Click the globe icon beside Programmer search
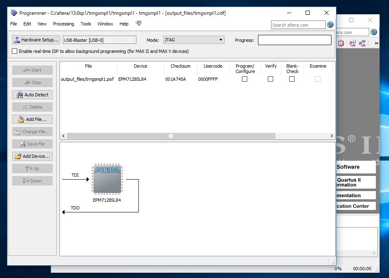The height and width of the screenshot is (278, 389). 330,25
